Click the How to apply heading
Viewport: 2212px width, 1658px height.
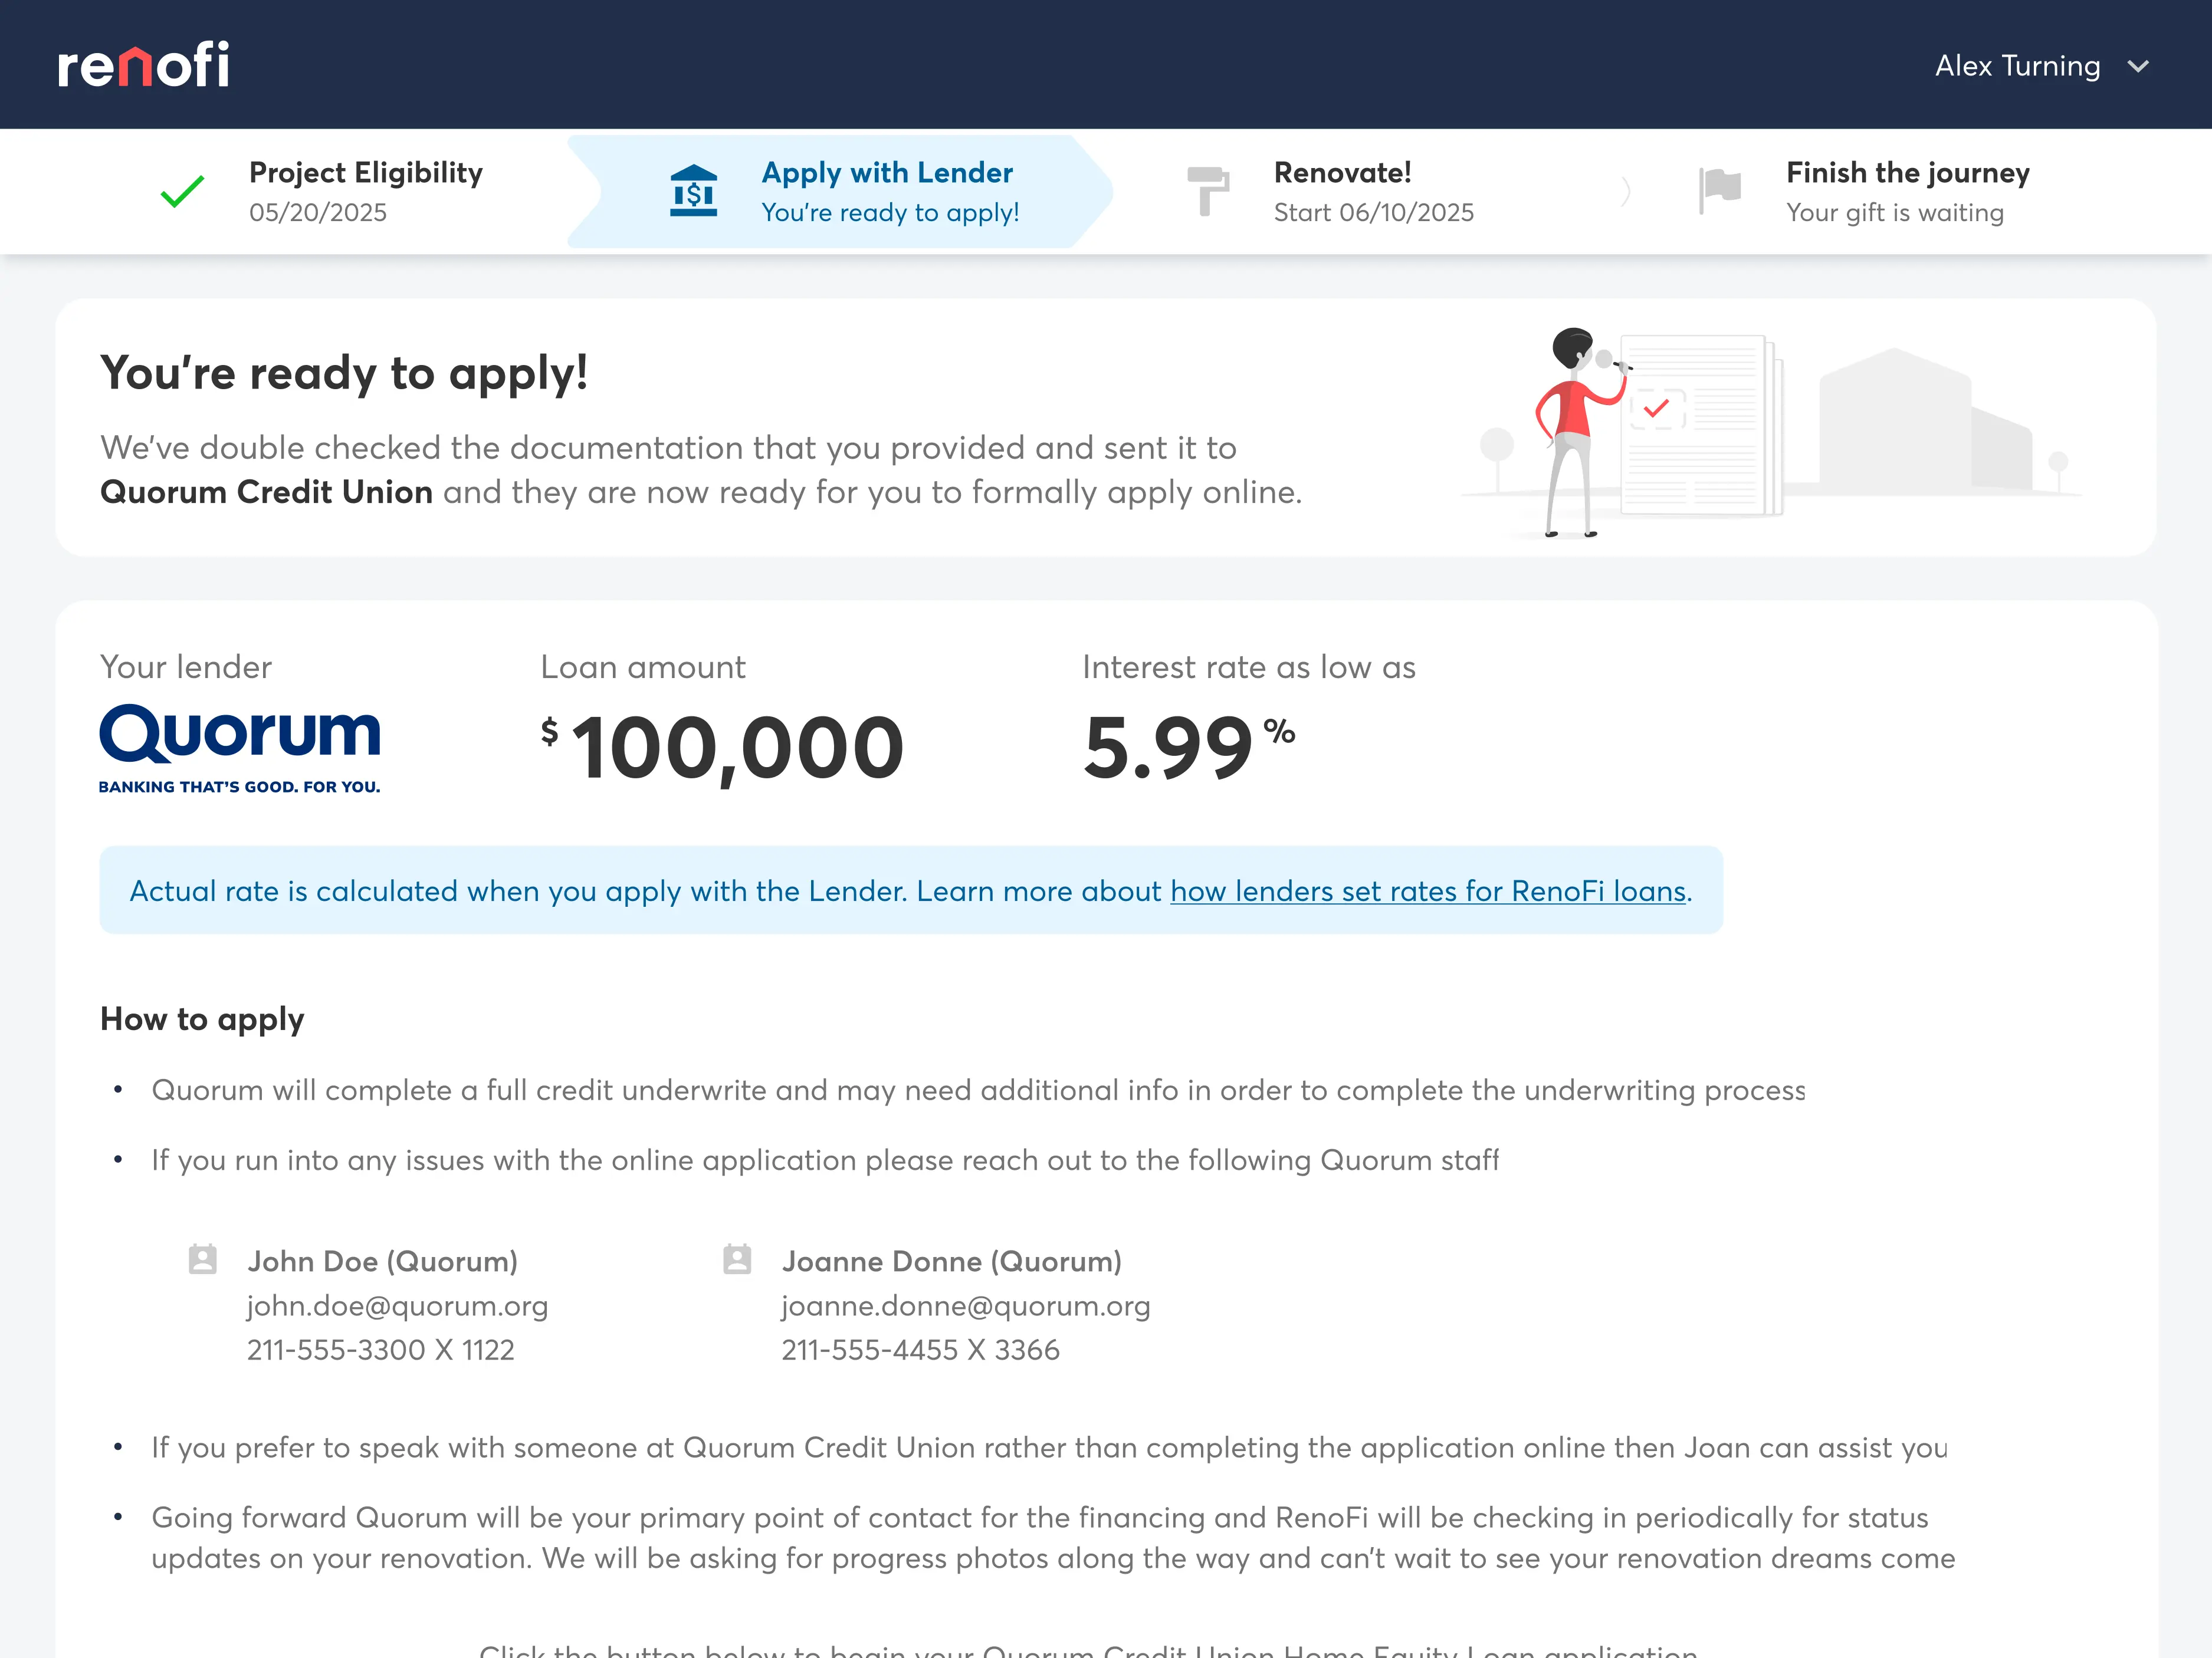(x=202, y=1019)
